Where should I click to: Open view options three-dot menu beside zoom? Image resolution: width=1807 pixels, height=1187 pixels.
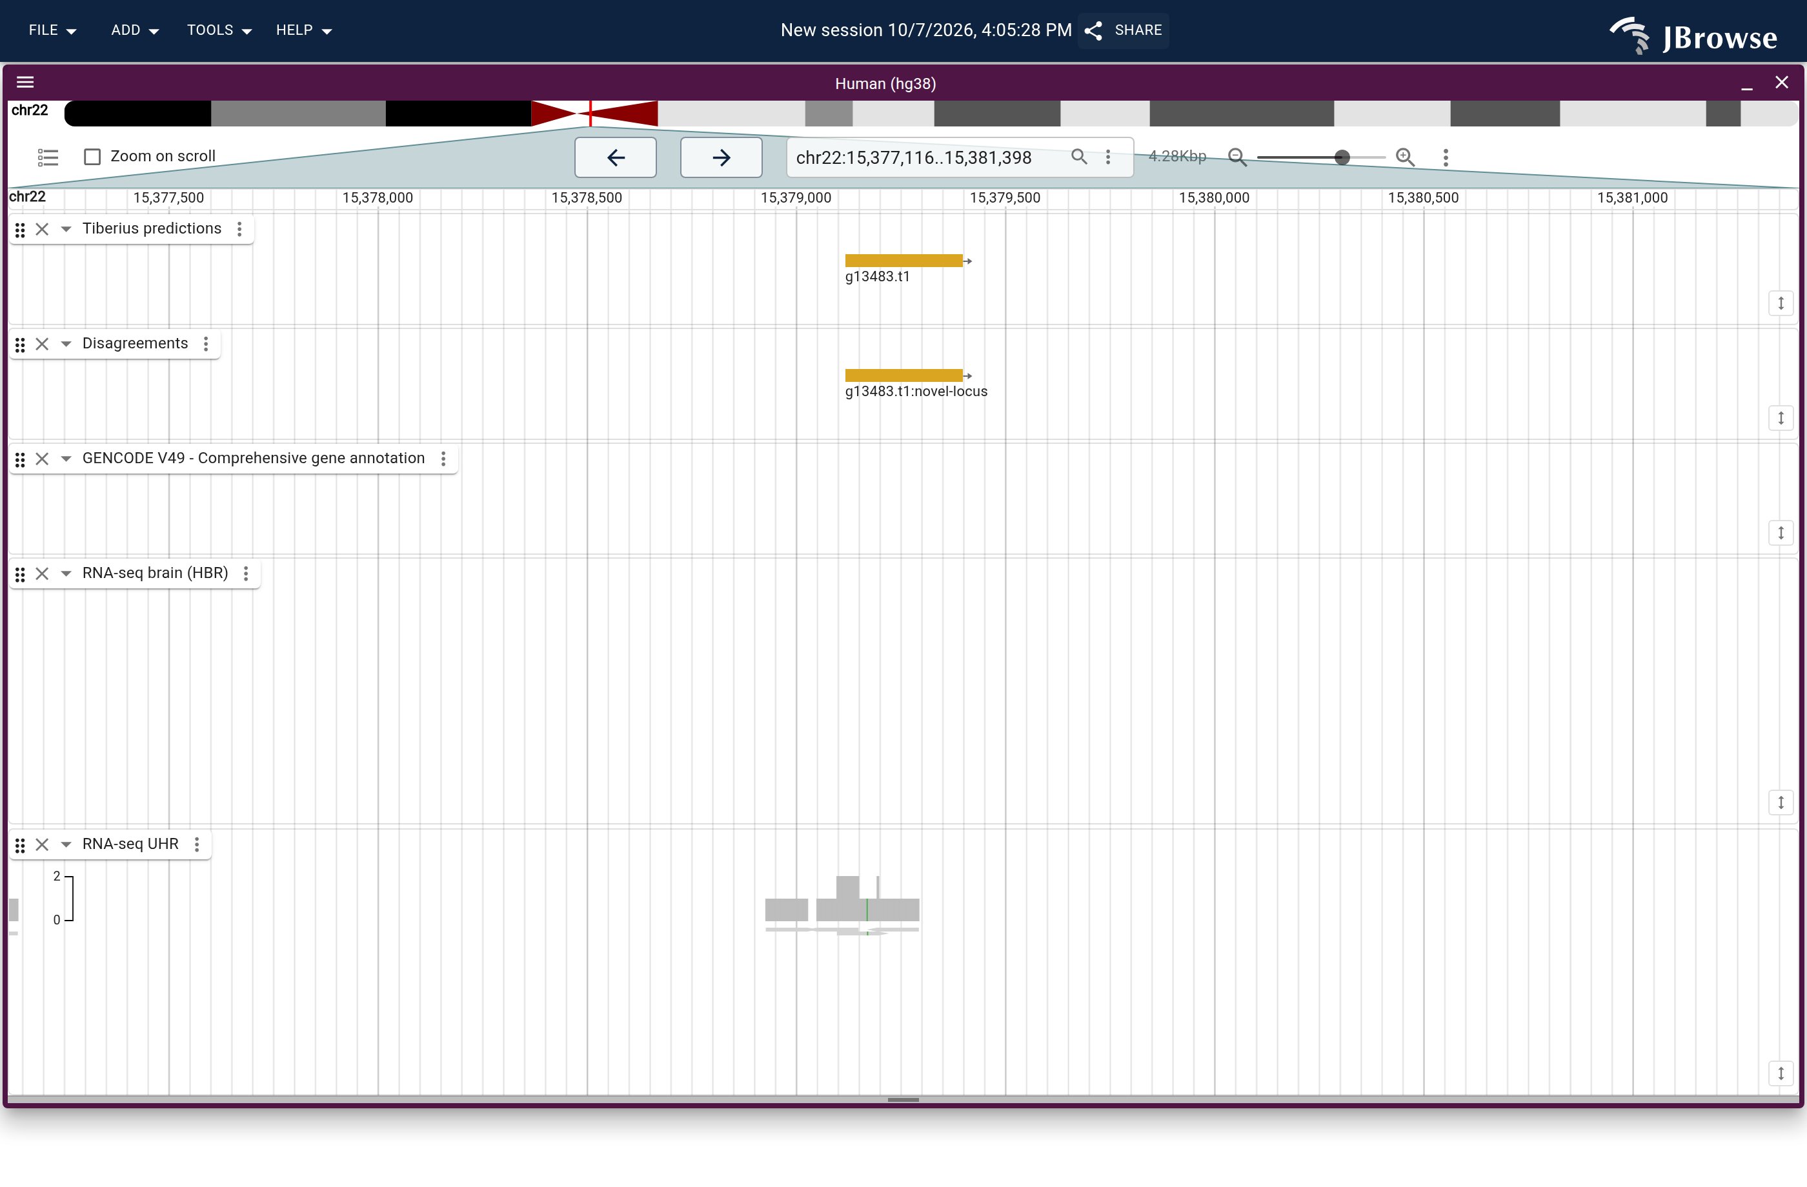point(1446,157)
